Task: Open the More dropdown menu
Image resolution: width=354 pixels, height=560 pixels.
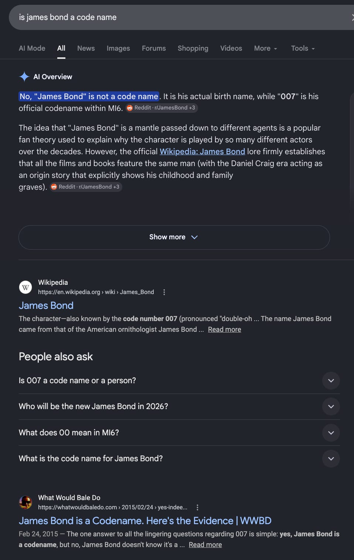Action: tap(266, 48)
